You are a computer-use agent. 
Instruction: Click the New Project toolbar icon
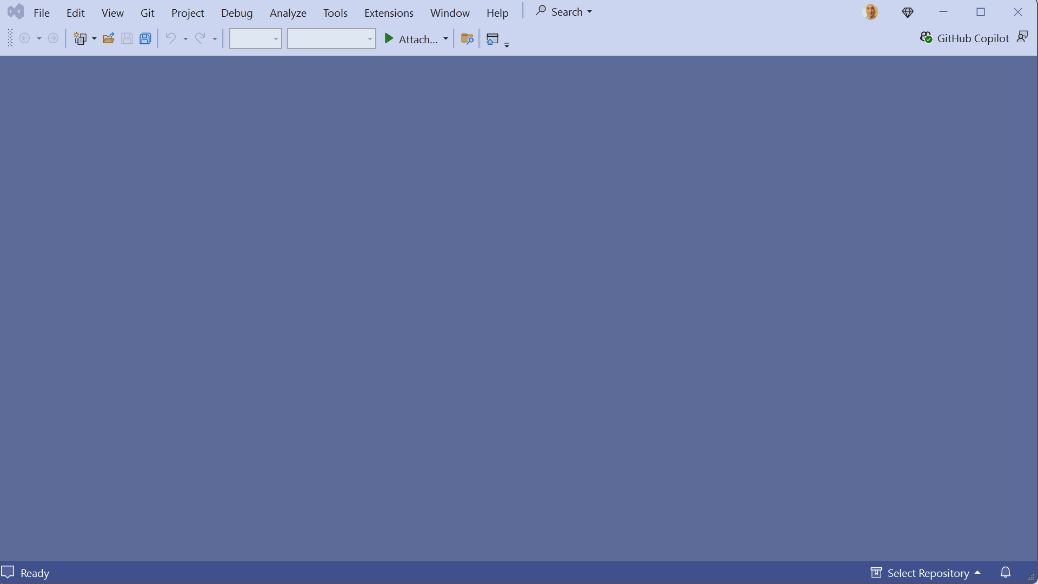click(x=80, y=38)
